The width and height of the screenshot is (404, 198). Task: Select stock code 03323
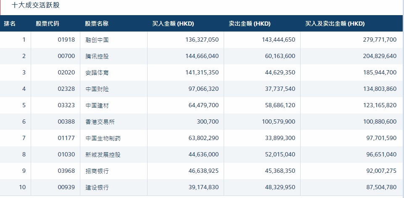pos(66,105)
